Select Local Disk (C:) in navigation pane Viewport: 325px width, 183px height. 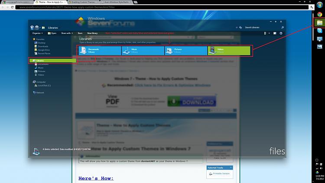click(x=42, y=85)
